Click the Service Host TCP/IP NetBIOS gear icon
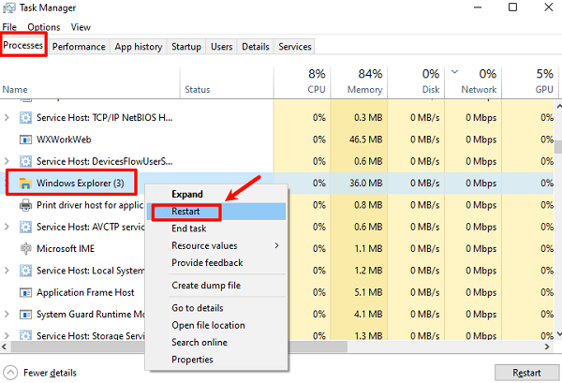This screenshot has width=562, height=383. [x=25, y=118]
